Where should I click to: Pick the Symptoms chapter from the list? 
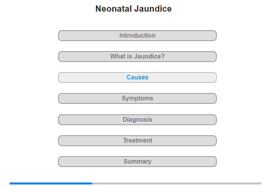coord(137,98)
